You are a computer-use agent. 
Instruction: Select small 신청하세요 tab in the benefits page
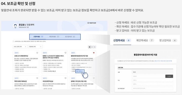38,37
